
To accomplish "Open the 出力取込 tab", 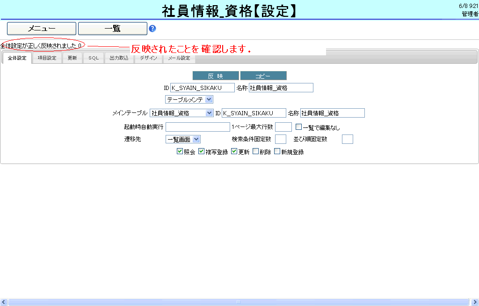I will 119,58.
